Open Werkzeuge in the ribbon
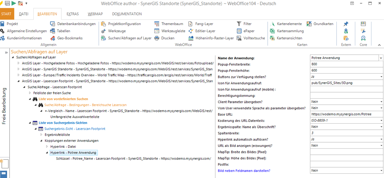 coord(113,31)
